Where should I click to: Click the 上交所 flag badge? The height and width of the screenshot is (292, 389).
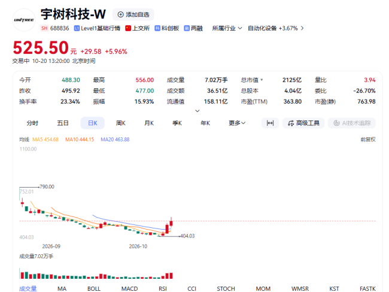click(x=138, y=28)
